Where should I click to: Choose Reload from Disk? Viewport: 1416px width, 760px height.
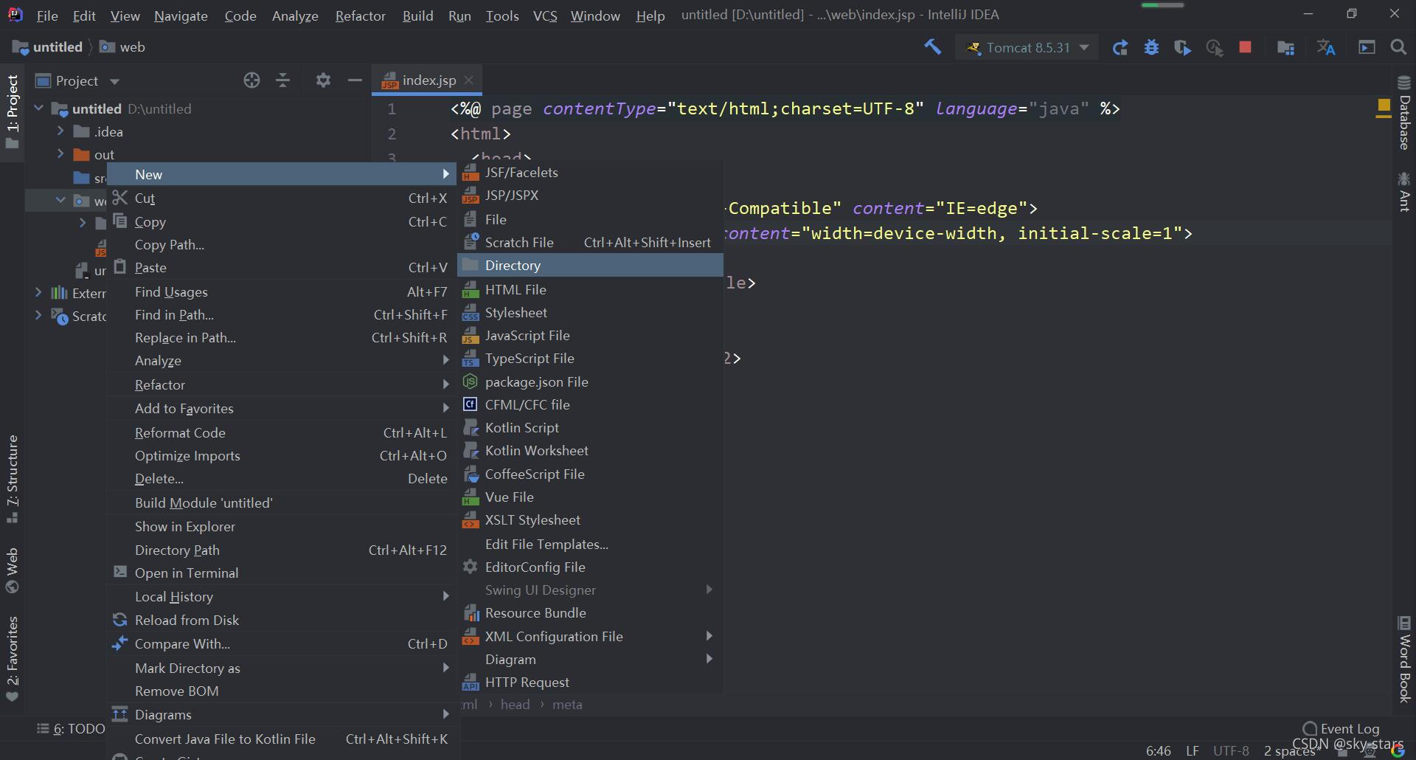pos(281,620)
